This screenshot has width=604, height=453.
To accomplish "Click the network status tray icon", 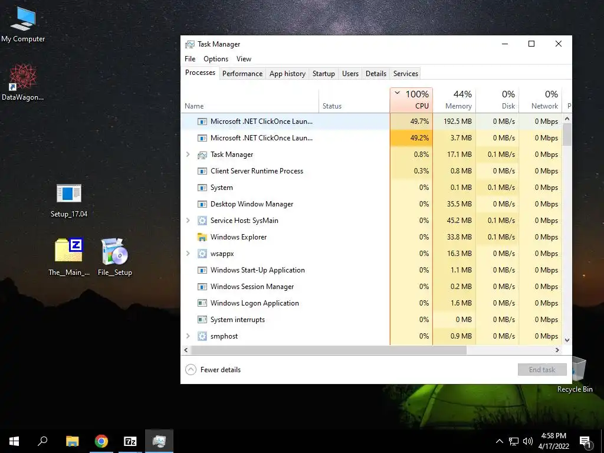I will click(x=514, y=441).
